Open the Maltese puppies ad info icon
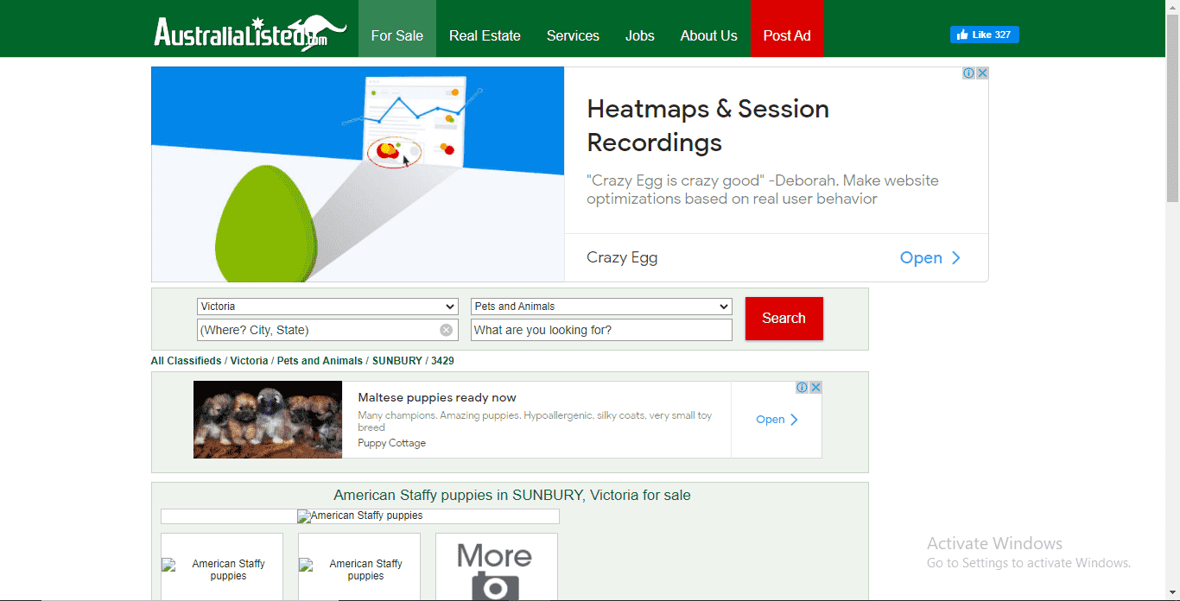This screenshot has width=1180, height=601. click(x=803, y=388)
